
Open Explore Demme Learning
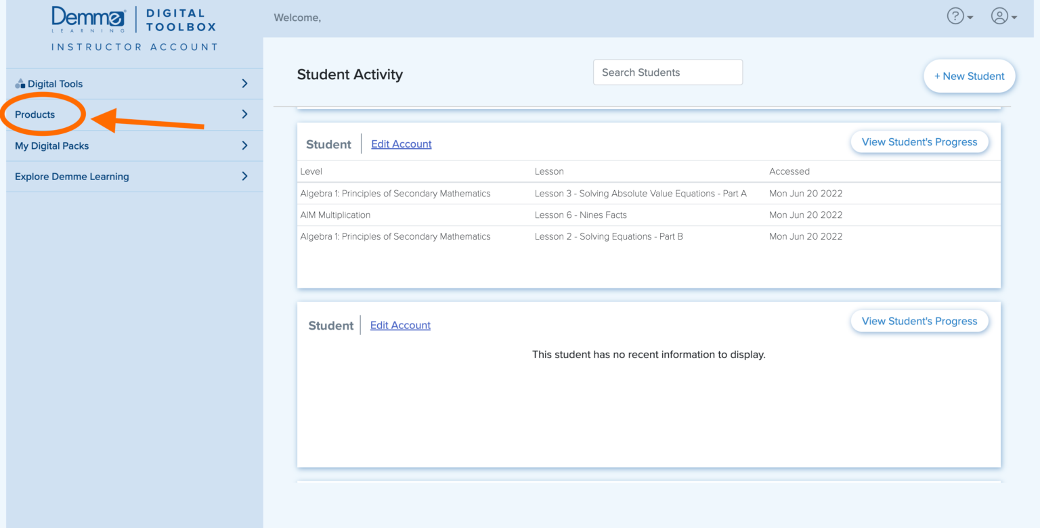tap(72, 176)
